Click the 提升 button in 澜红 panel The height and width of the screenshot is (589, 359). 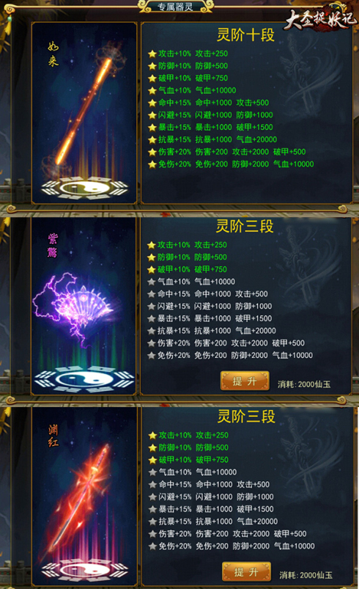246,571
